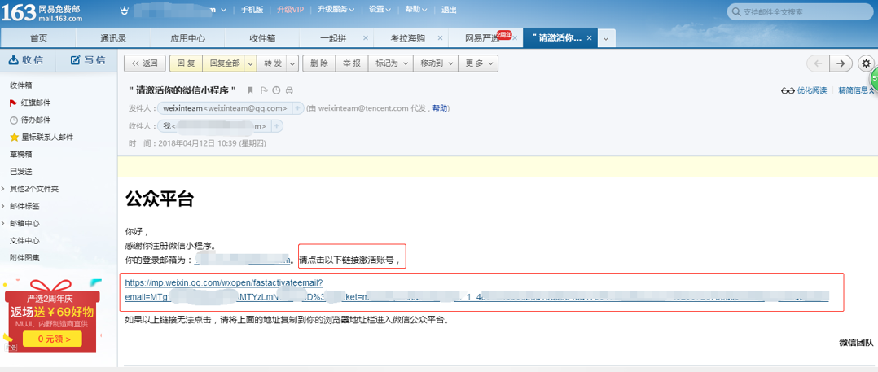The height and width of the screenshot is (372, 878).
Task: Click 收信 to check for new mail
Action: [26, 60]
